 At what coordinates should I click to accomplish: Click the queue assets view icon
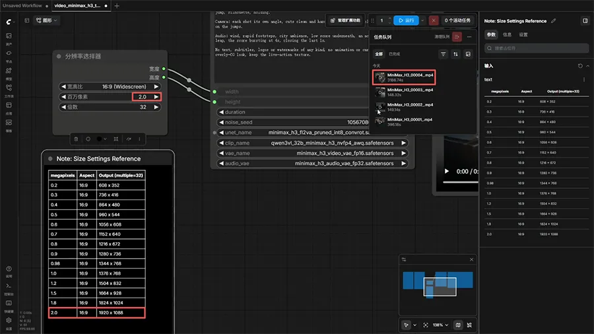pyautogui.click(x=468, y=54)
